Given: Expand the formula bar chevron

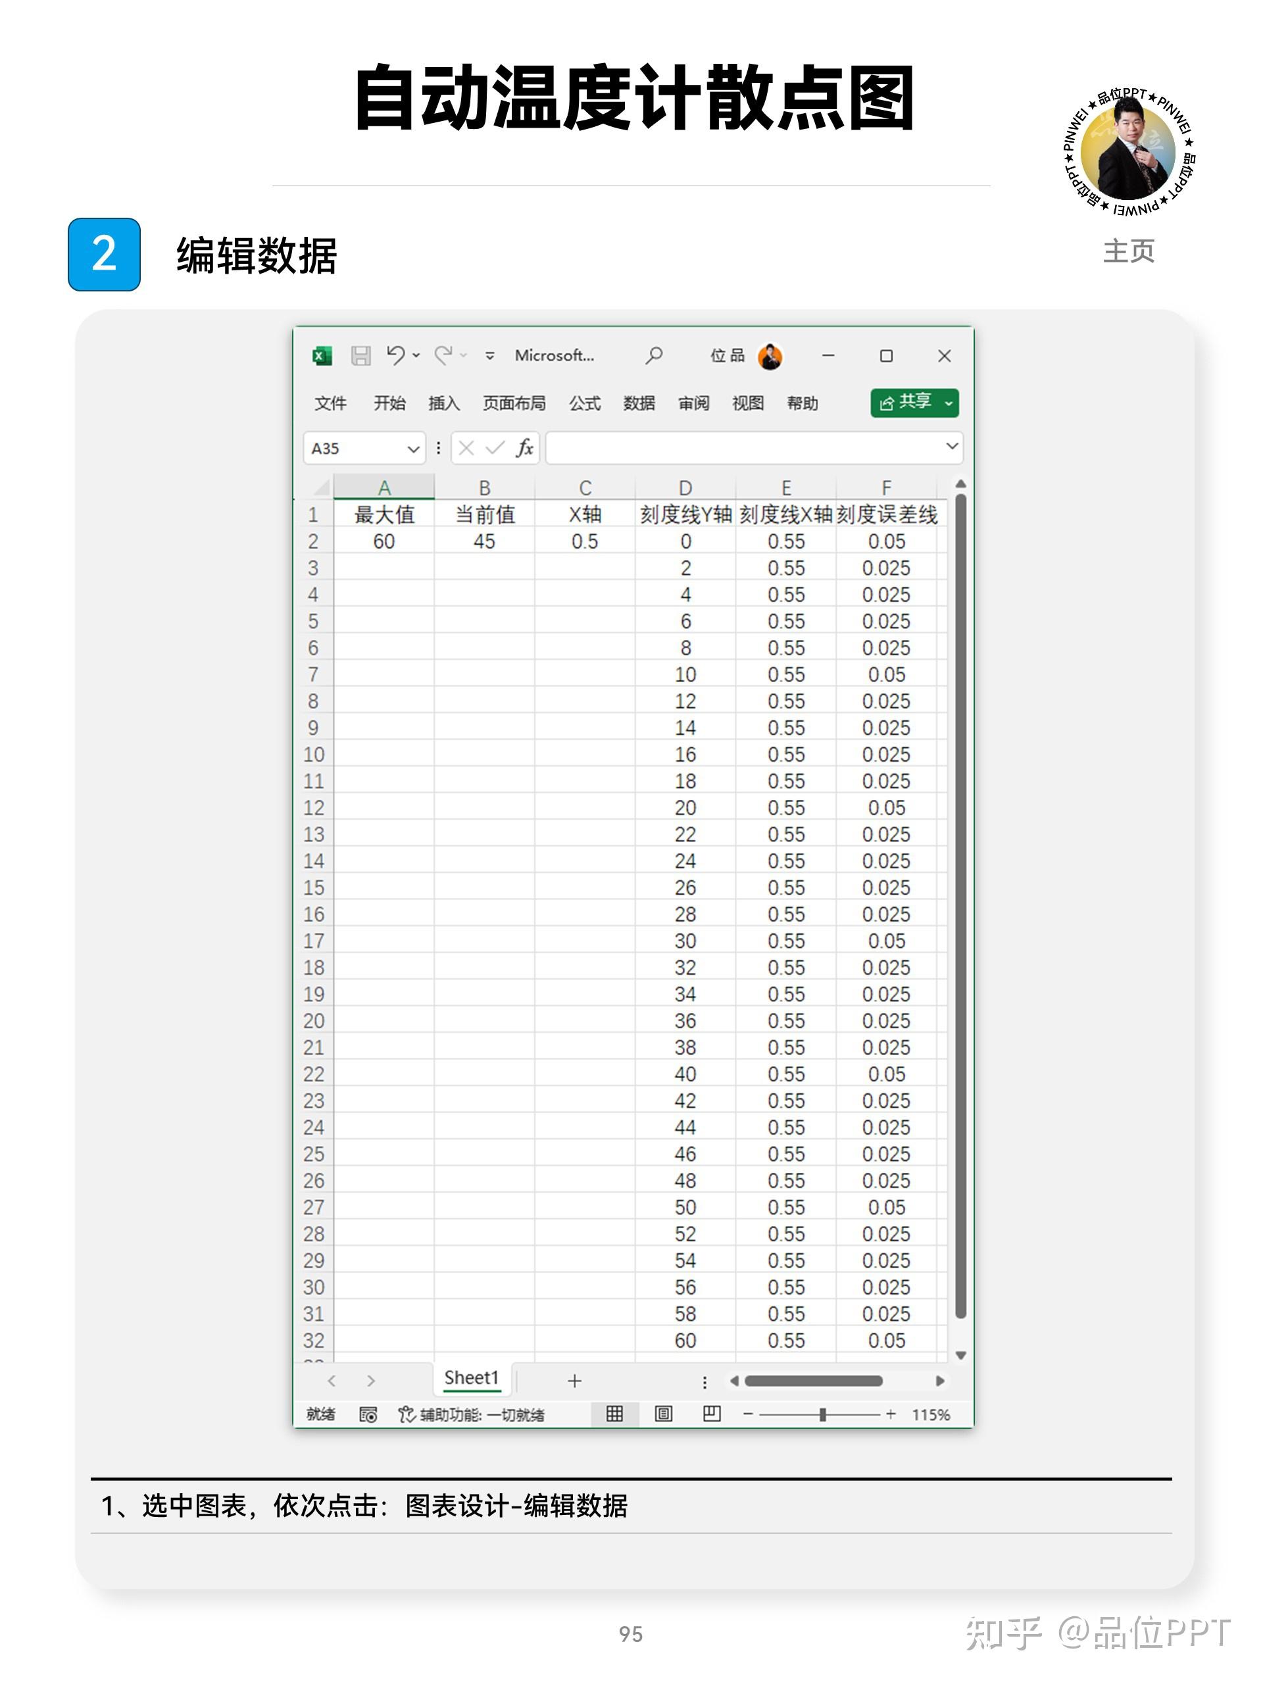Looking at the screenshot, I should point(951,446).
